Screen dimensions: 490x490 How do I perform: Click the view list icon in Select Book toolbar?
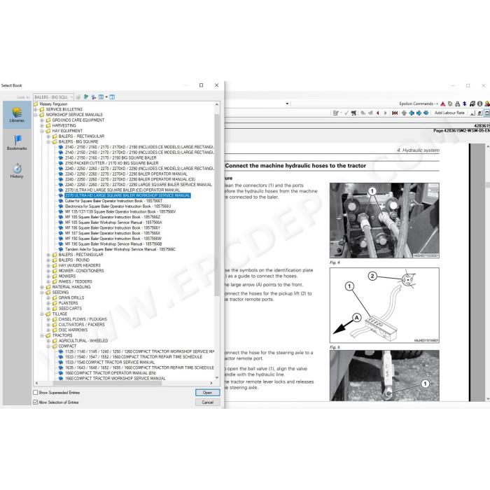(x=101, y=97)
